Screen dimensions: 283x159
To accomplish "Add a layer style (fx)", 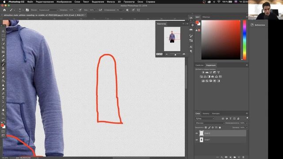I will [222, 157].
